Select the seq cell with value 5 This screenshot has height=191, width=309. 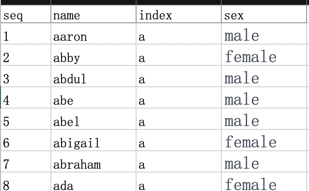point(26,119)
